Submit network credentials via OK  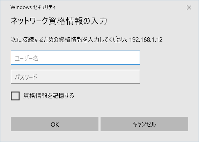(x=54, y=124)
